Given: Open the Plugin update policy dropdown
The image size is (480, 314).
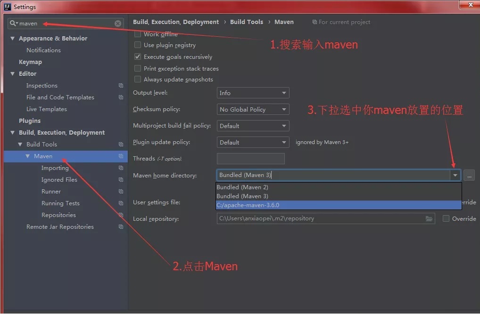Looking at the screenshot, I should coord(253,143).
